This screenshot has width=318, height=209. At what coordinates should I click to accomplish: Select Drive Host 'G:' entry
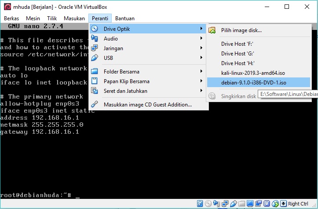tap(259, 54)
